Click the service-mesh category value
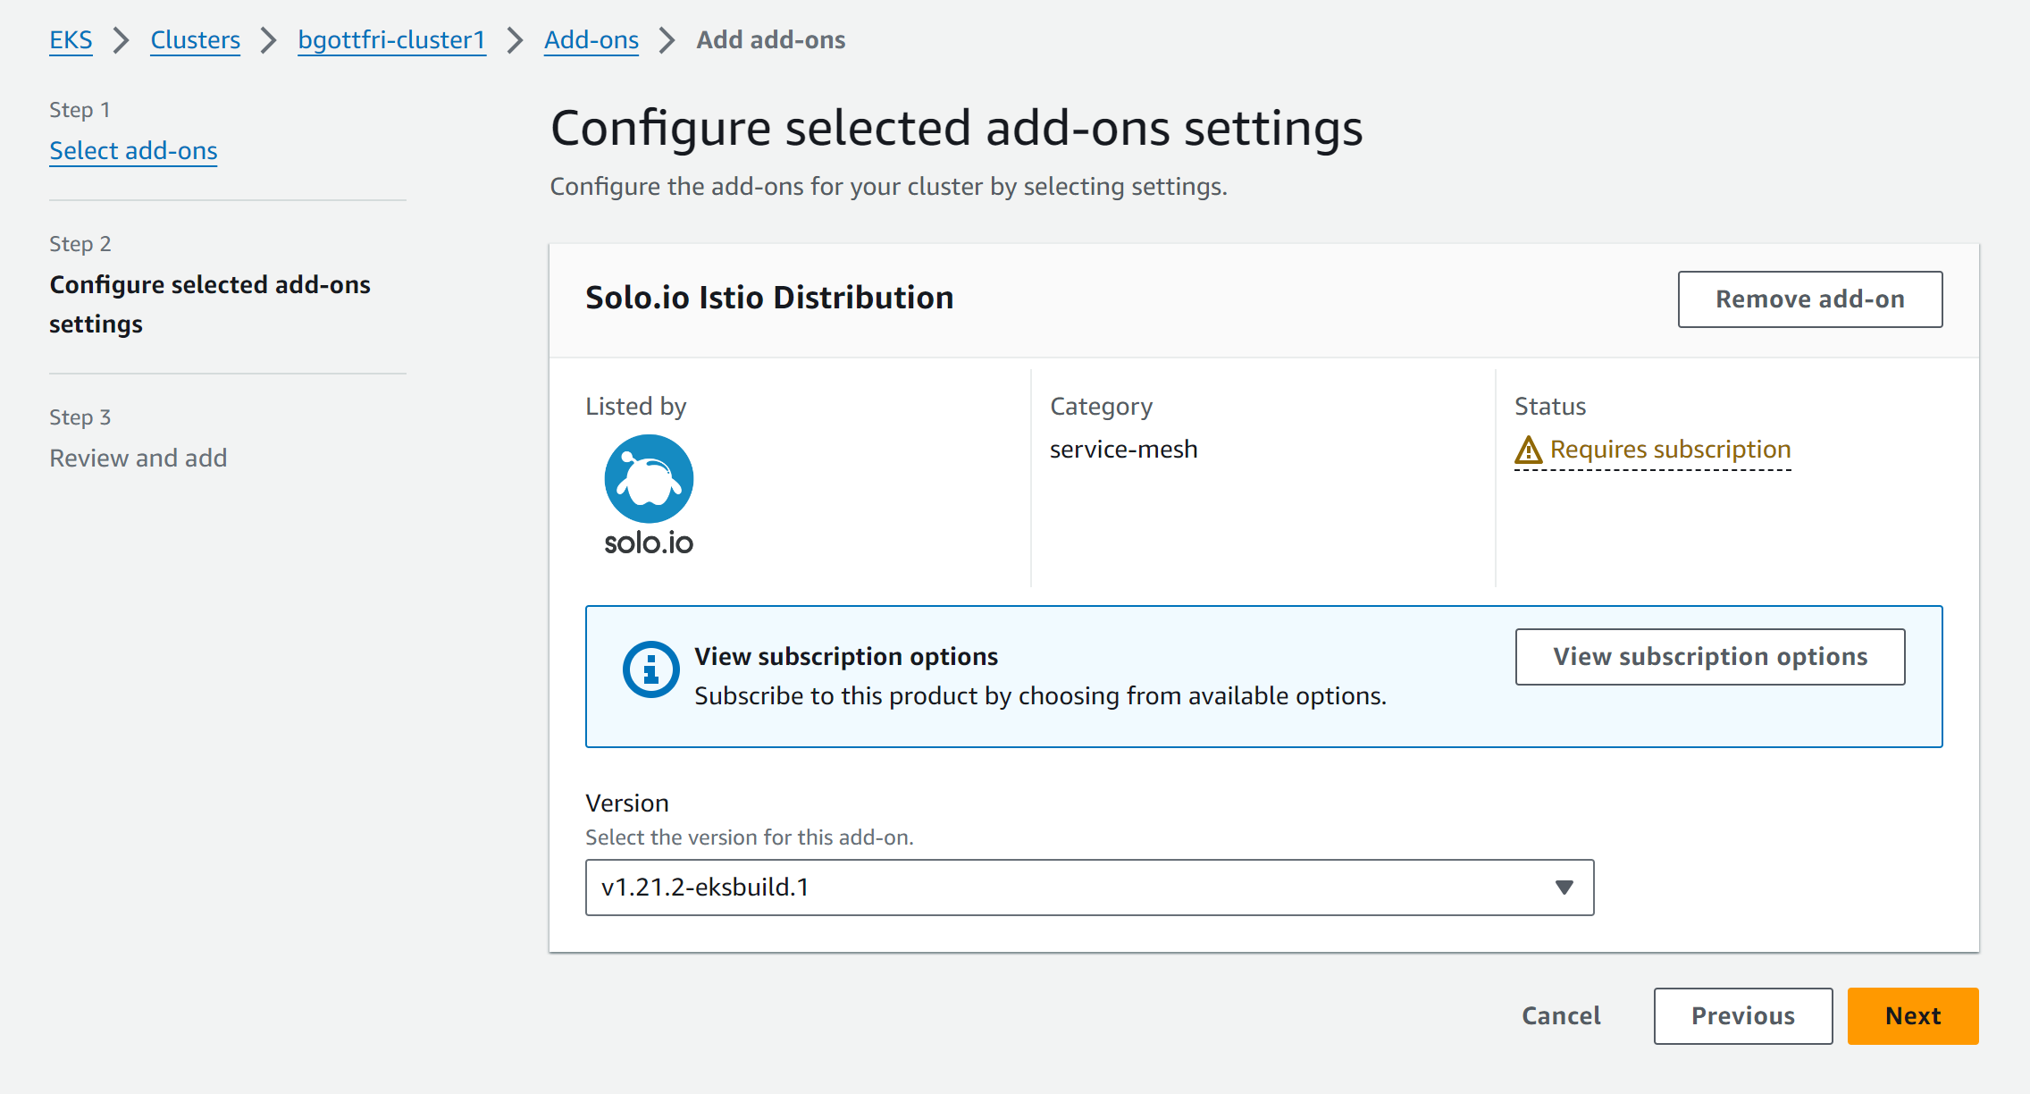 (x=1123, y=450)
